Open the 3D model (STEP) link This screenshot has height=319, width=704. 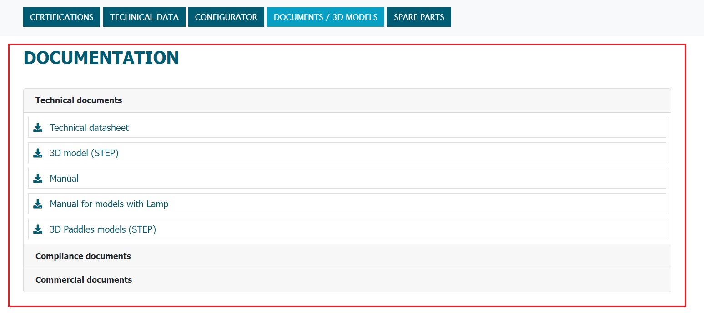84,153
